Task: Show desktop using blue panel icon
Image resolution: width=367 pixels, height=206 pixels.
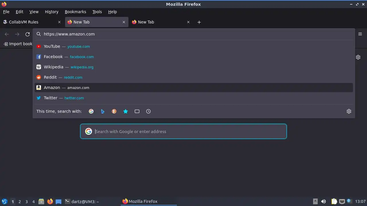Action: pyautogui.click(x=58, y=201)
